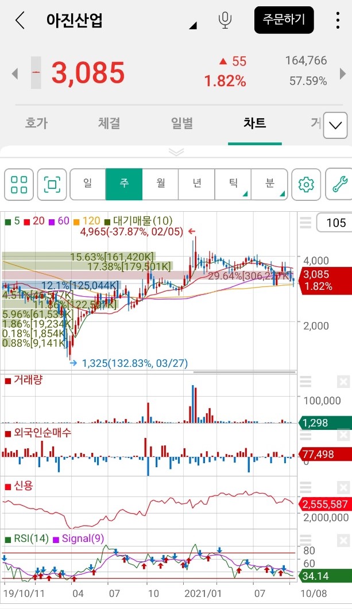Select the 주 weekly period
Image resolution: width=352 pixels, height=609 pixels.
coord(124,184)
